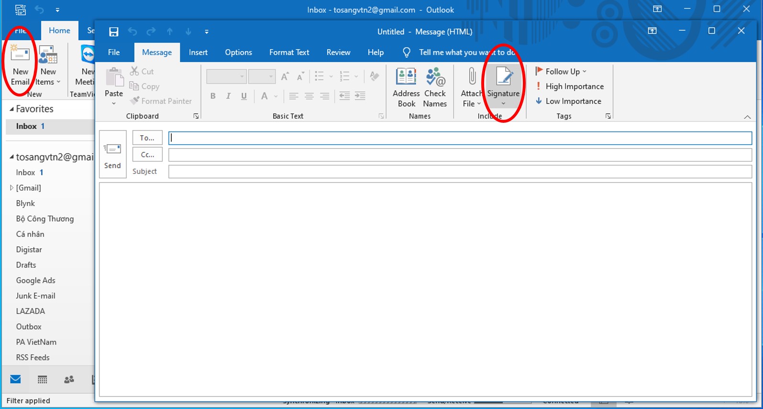This screenshot has width=763, height=409.
Task: Open the Signature menu
Action: (503, 87)
